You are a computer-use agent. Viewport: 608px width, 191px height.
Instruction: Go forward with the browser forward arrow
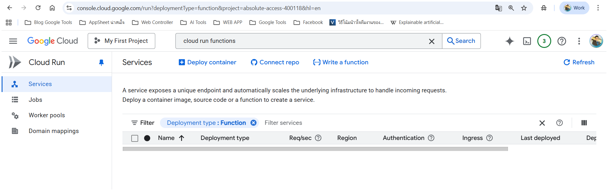[x=24, y=8]
